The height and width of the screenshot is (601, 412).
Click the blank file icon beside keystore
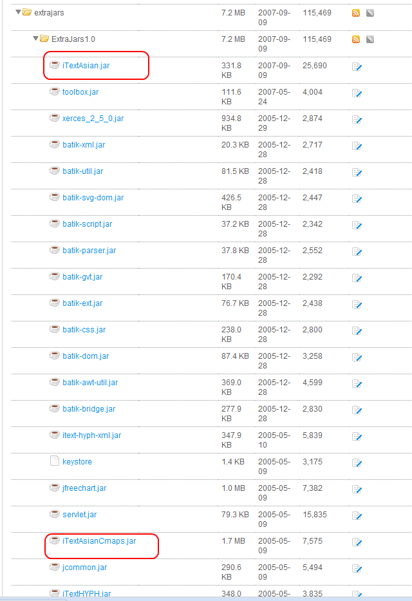pyautogui.click(x=55, y=461)
